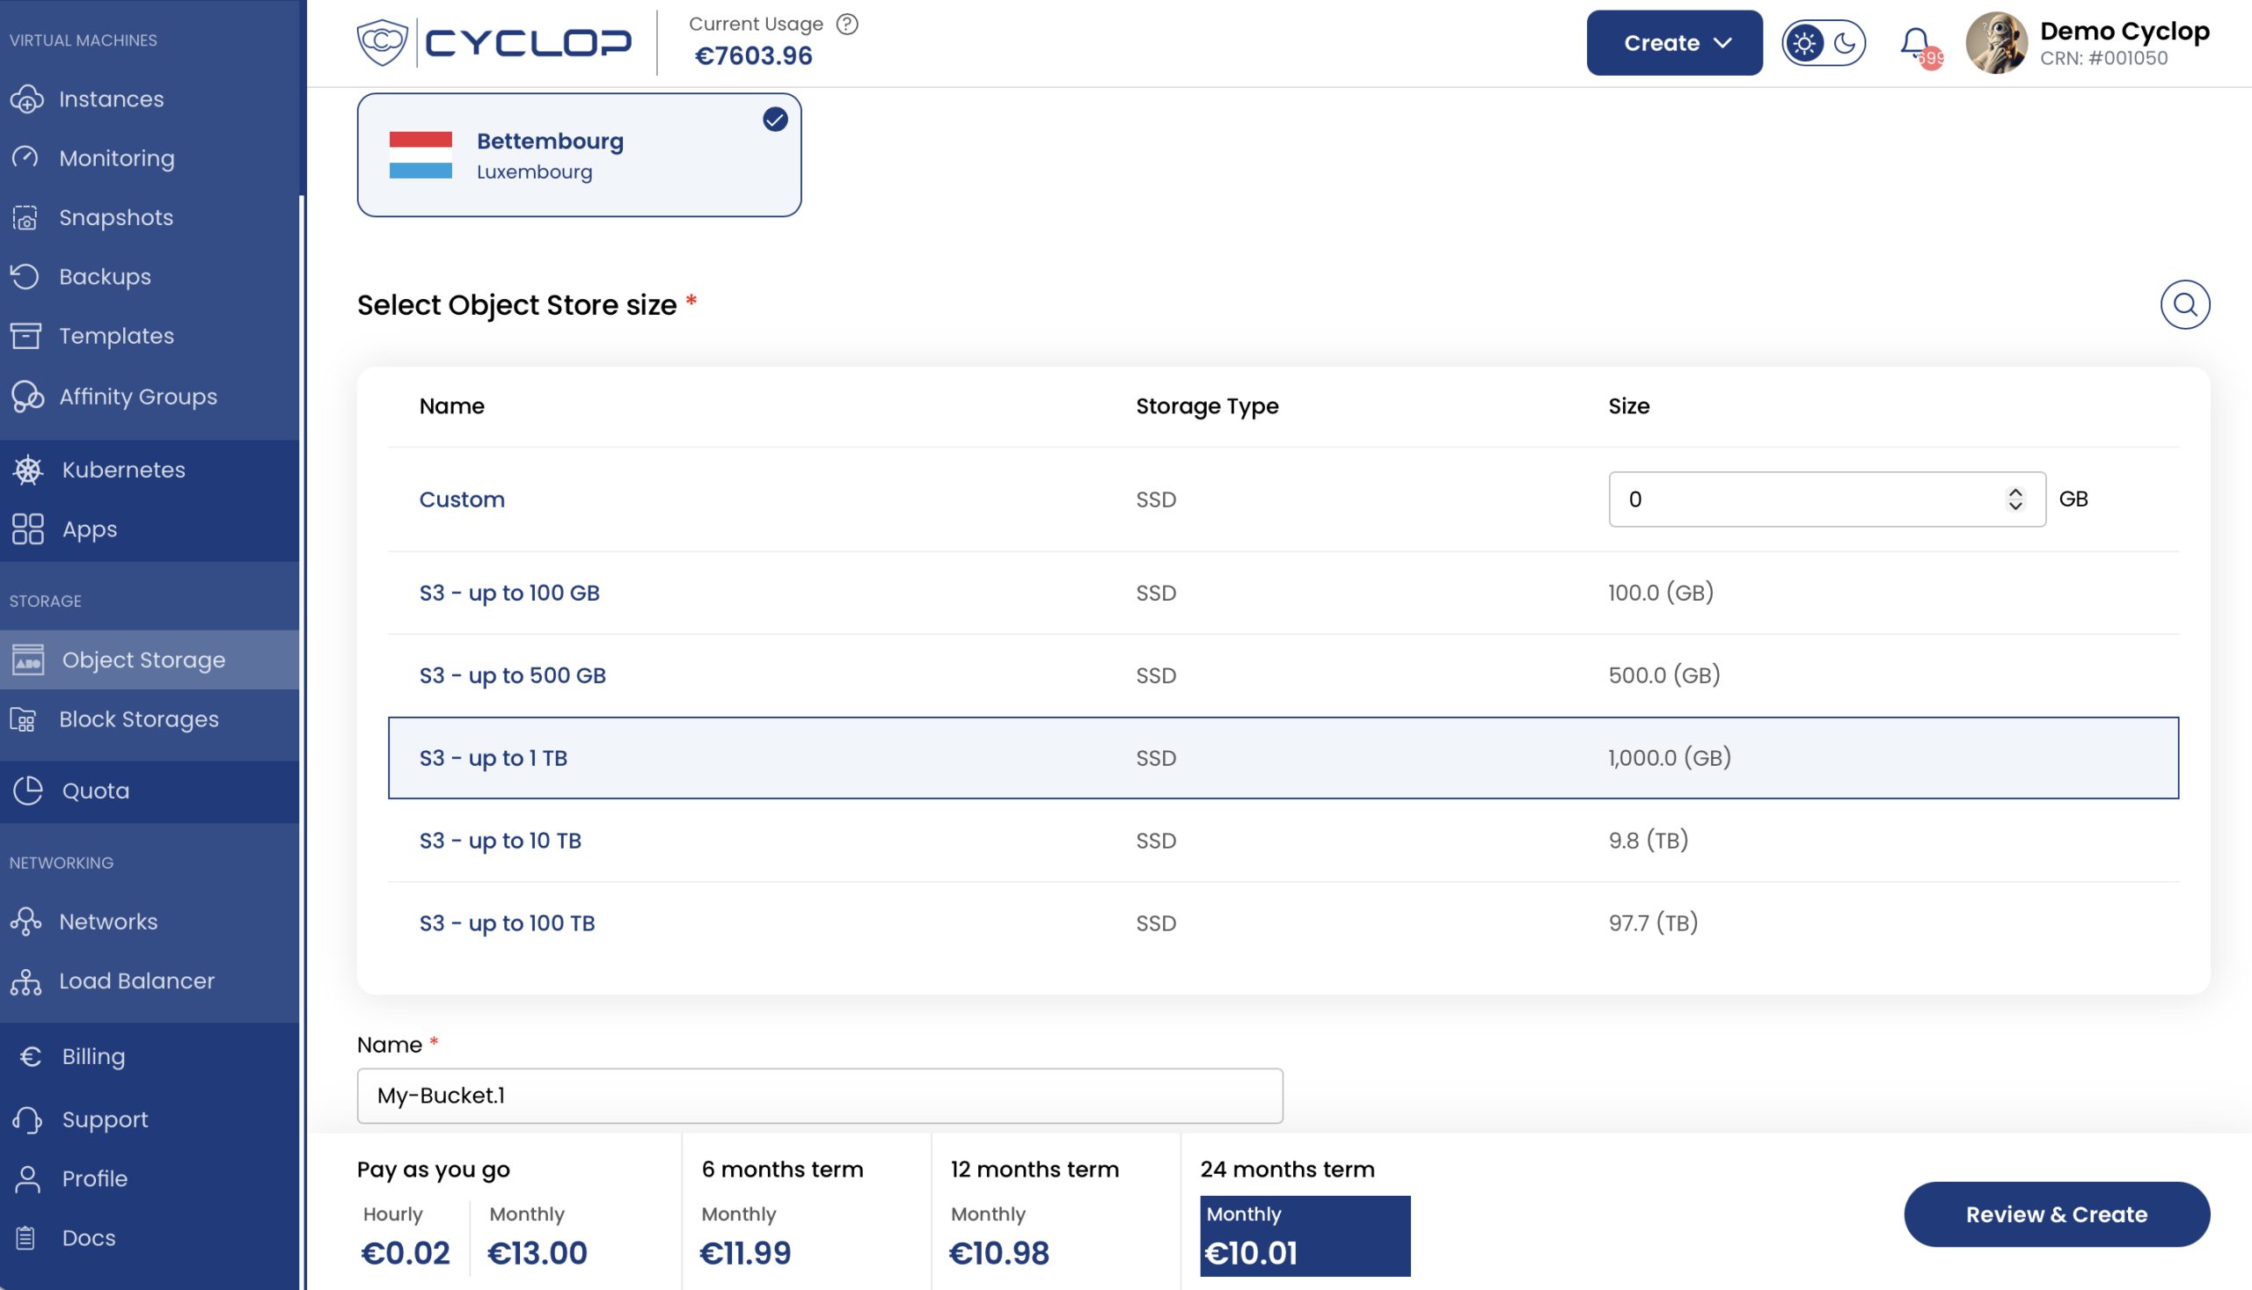Viewport: 2252px width, 1290px height.
Task: Click the Load Balancer sidebar icon
Action: tap(26, 981)
